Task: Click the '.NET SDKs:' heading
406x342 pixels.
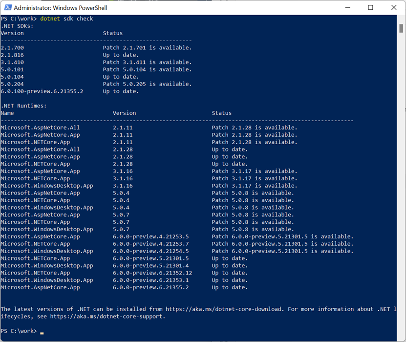Action: pyautogui.click(x=17, y=26)
